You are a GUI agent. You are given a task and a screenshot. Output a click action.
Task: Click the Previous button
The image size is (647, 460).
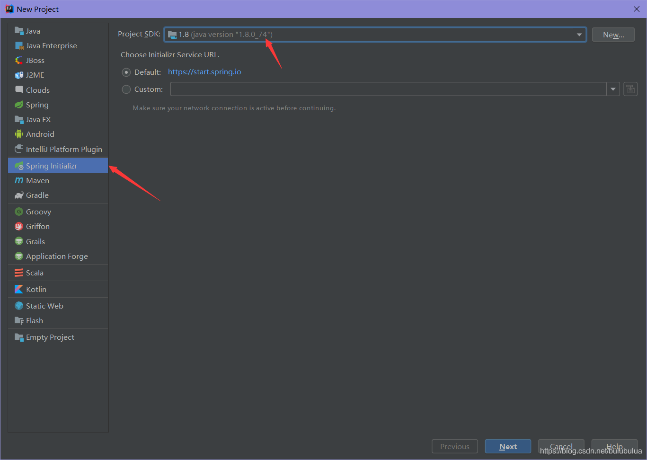point(455,446)
